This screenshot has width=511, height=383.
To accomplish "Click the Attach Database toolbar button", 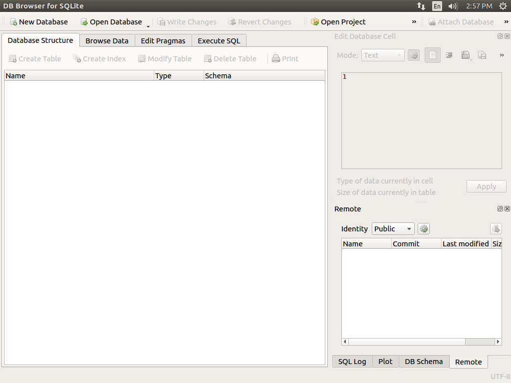I will tap(461, 22).
